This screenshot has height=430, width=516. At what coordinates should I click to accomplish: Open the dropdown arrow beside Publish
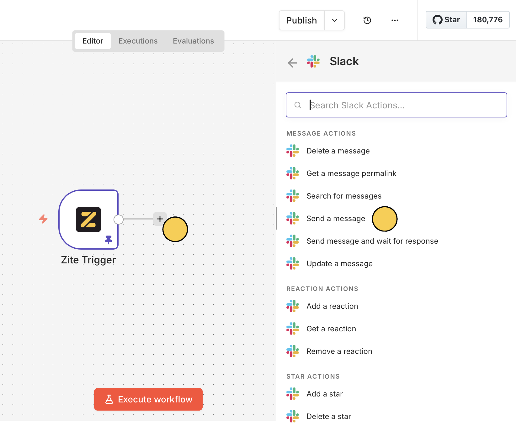pos(335,20)
